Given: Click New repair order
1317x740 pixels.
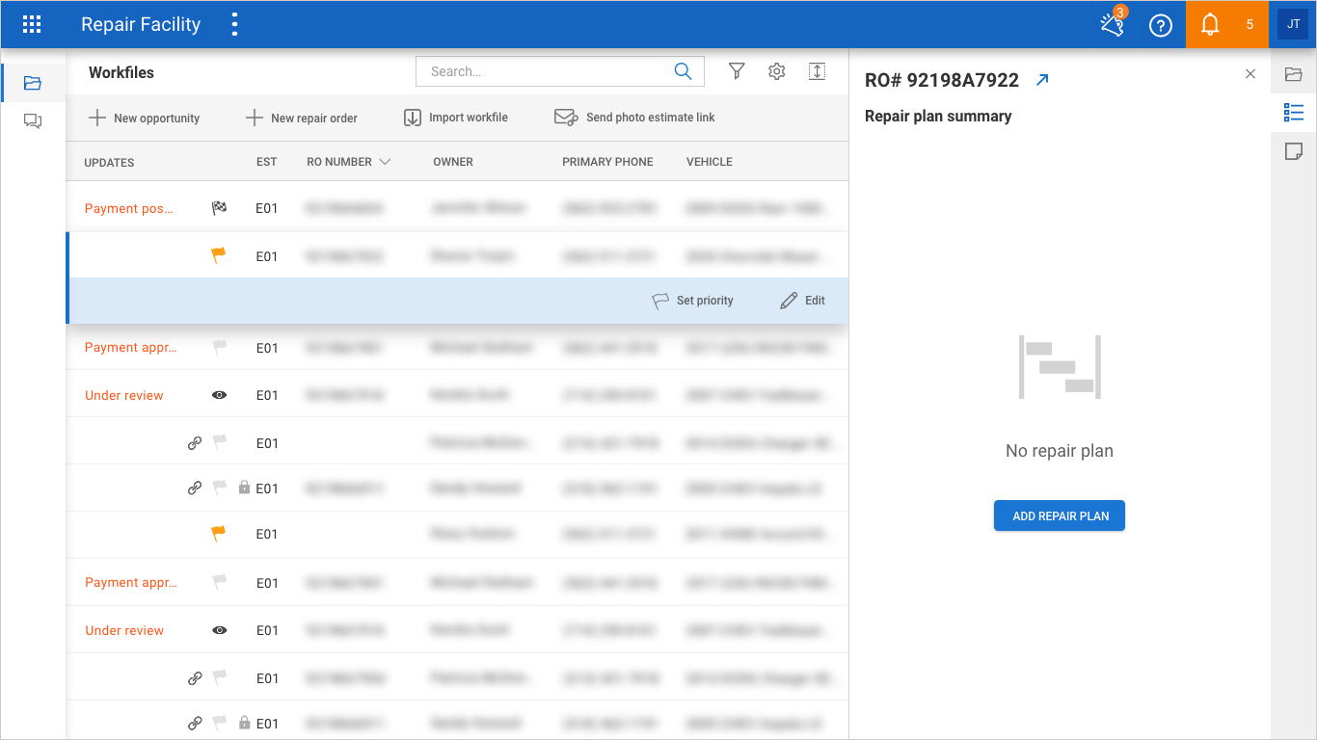Looking at the screenshot, I should (301, 118).
